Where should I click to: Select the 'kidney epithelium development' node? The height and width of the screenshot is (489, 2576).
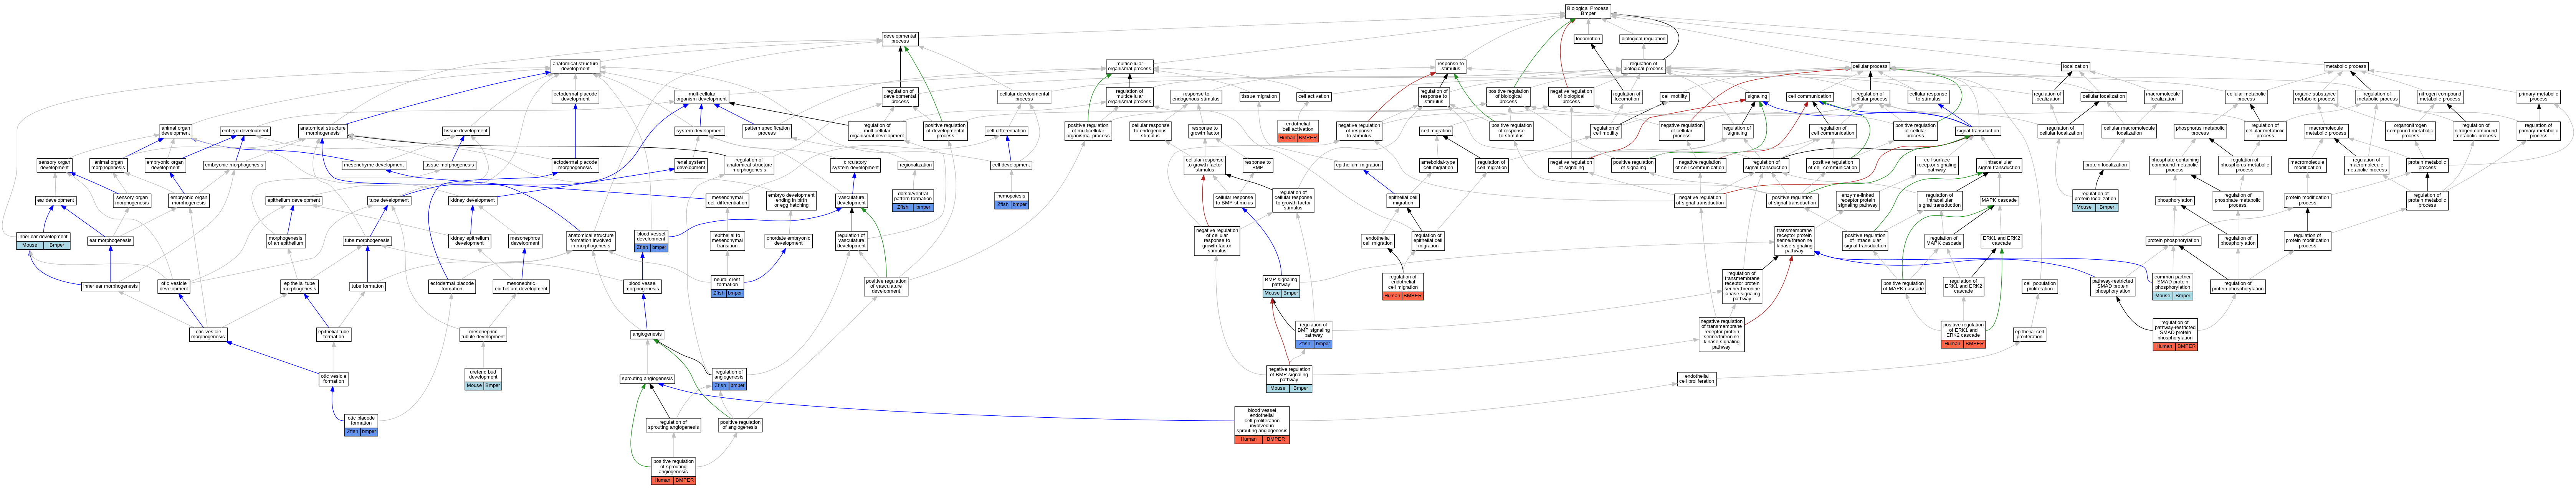point(470,241)
